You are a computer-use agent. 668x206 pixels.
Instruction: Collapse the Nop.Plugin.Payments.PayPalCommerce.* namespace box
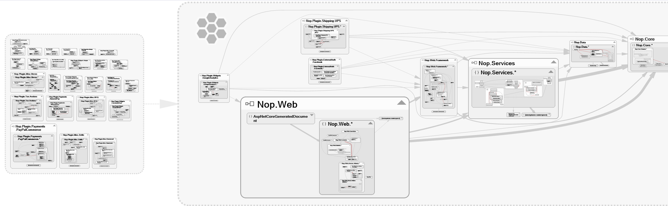click(x=52, y=136)
